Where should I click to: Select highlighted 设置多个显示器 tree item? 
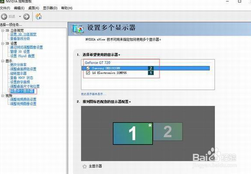[22, 91]
